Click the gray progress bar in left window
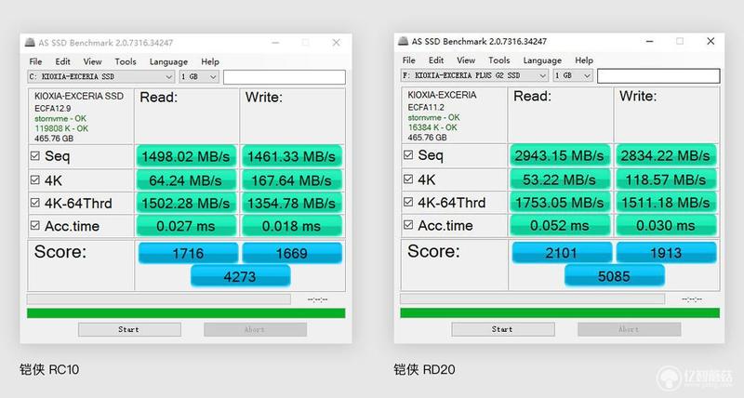 point(159,298)
